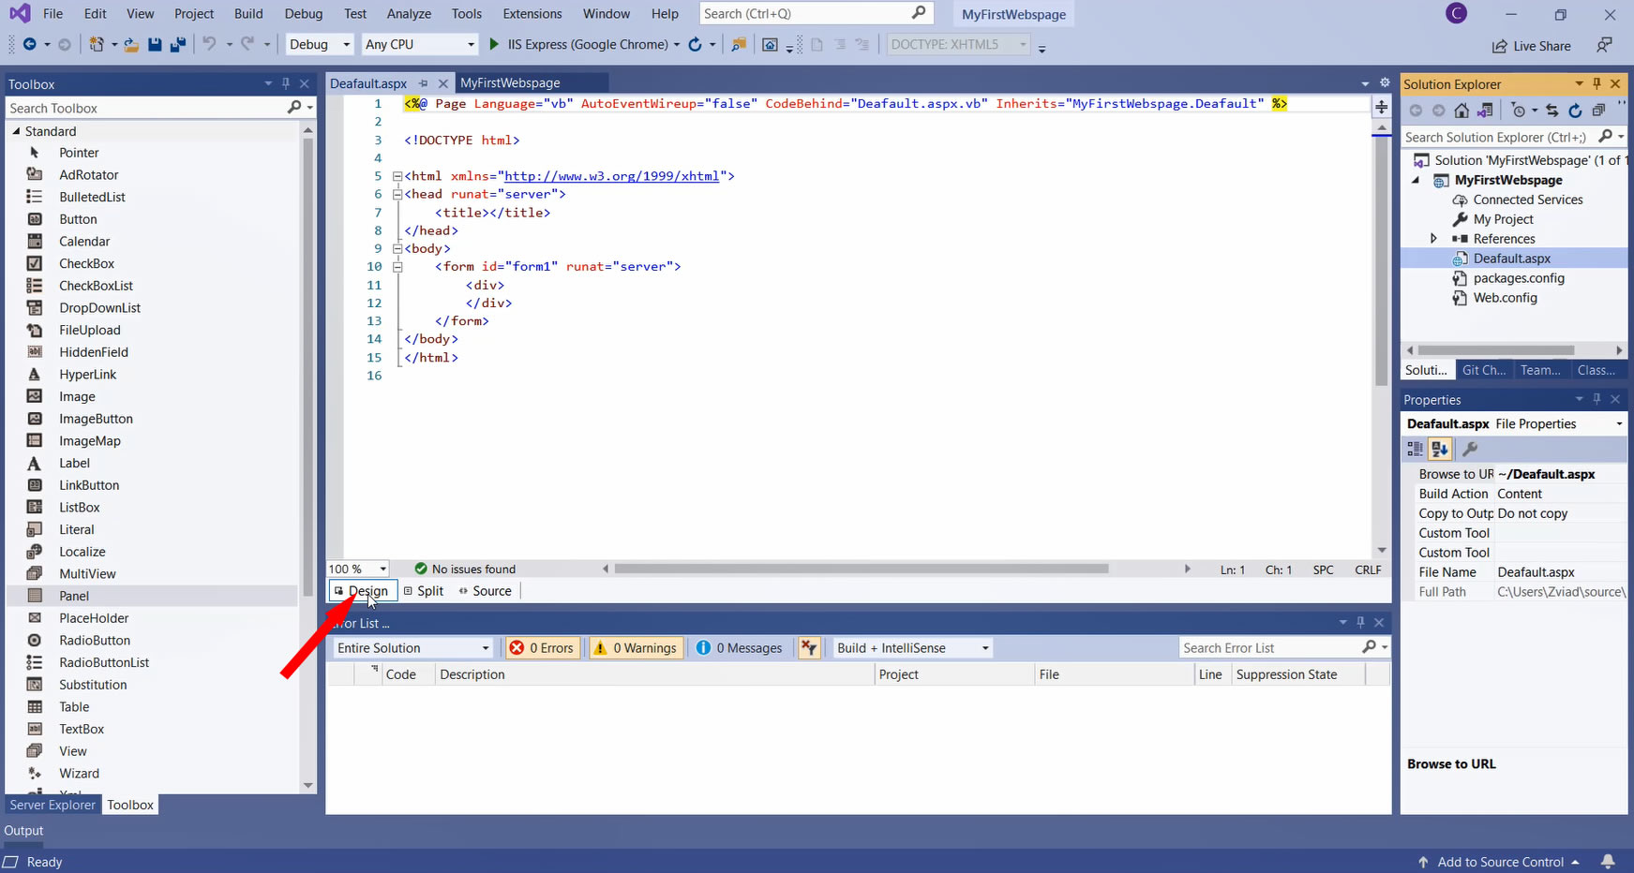Screen dimensions: 1634x873
Task: Click the Undo arrow in the toolbar
Action: point(209,44)
